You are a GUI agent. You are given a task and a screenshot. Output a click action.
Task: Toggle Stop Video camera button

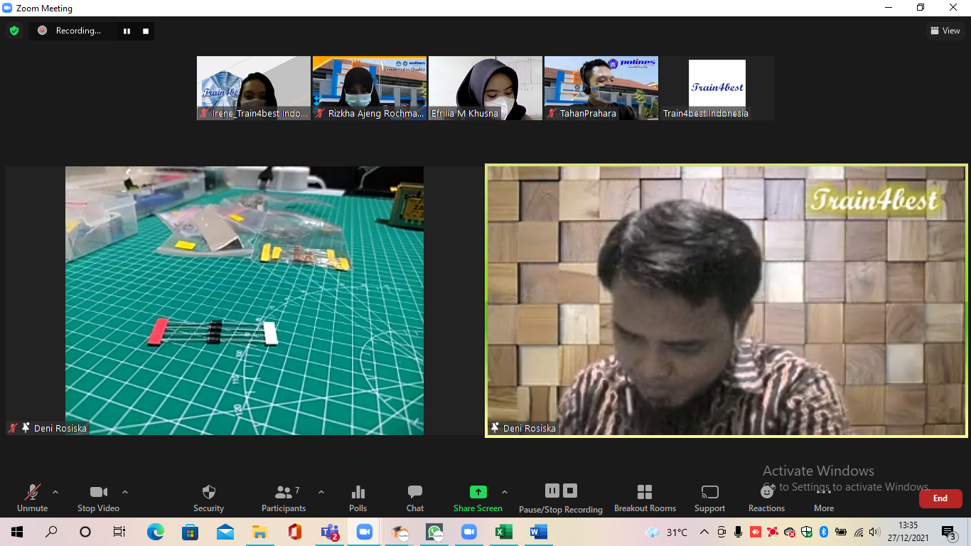point(98,492)
